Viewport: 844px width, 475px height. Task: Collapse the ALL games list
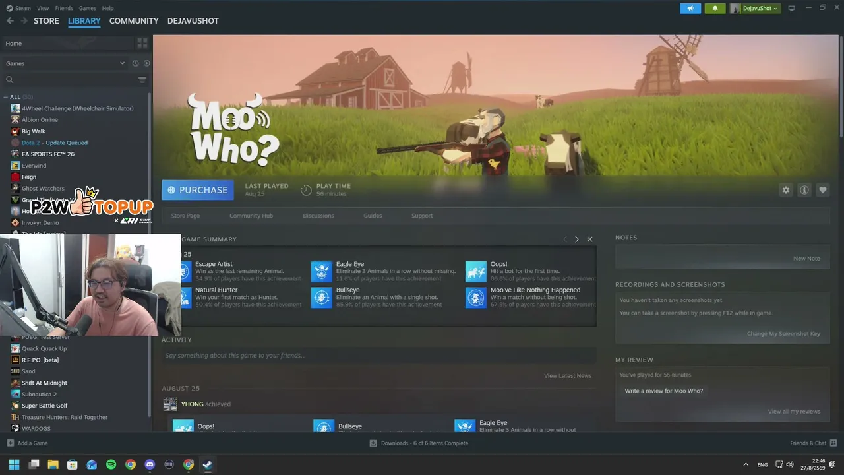pyautogui.click(x=6, y=97)
